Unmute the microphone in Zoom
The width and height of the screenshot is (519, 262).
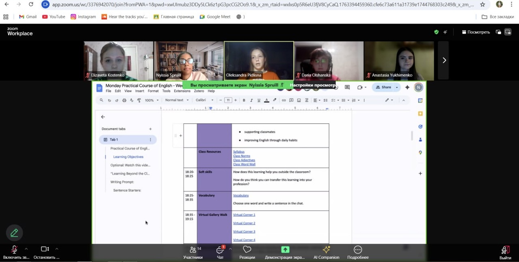15,250
